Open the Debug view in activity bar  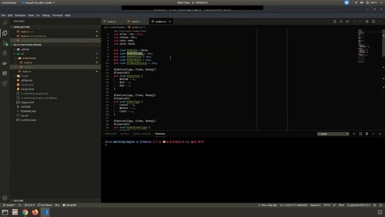tap(5, 53)
